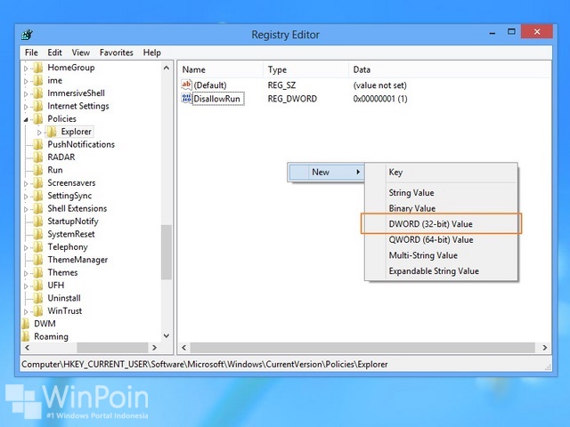Click tree pane horizontal scroll right arrow
This screenshot has height=427, width=570.
[x=154, y=348]
